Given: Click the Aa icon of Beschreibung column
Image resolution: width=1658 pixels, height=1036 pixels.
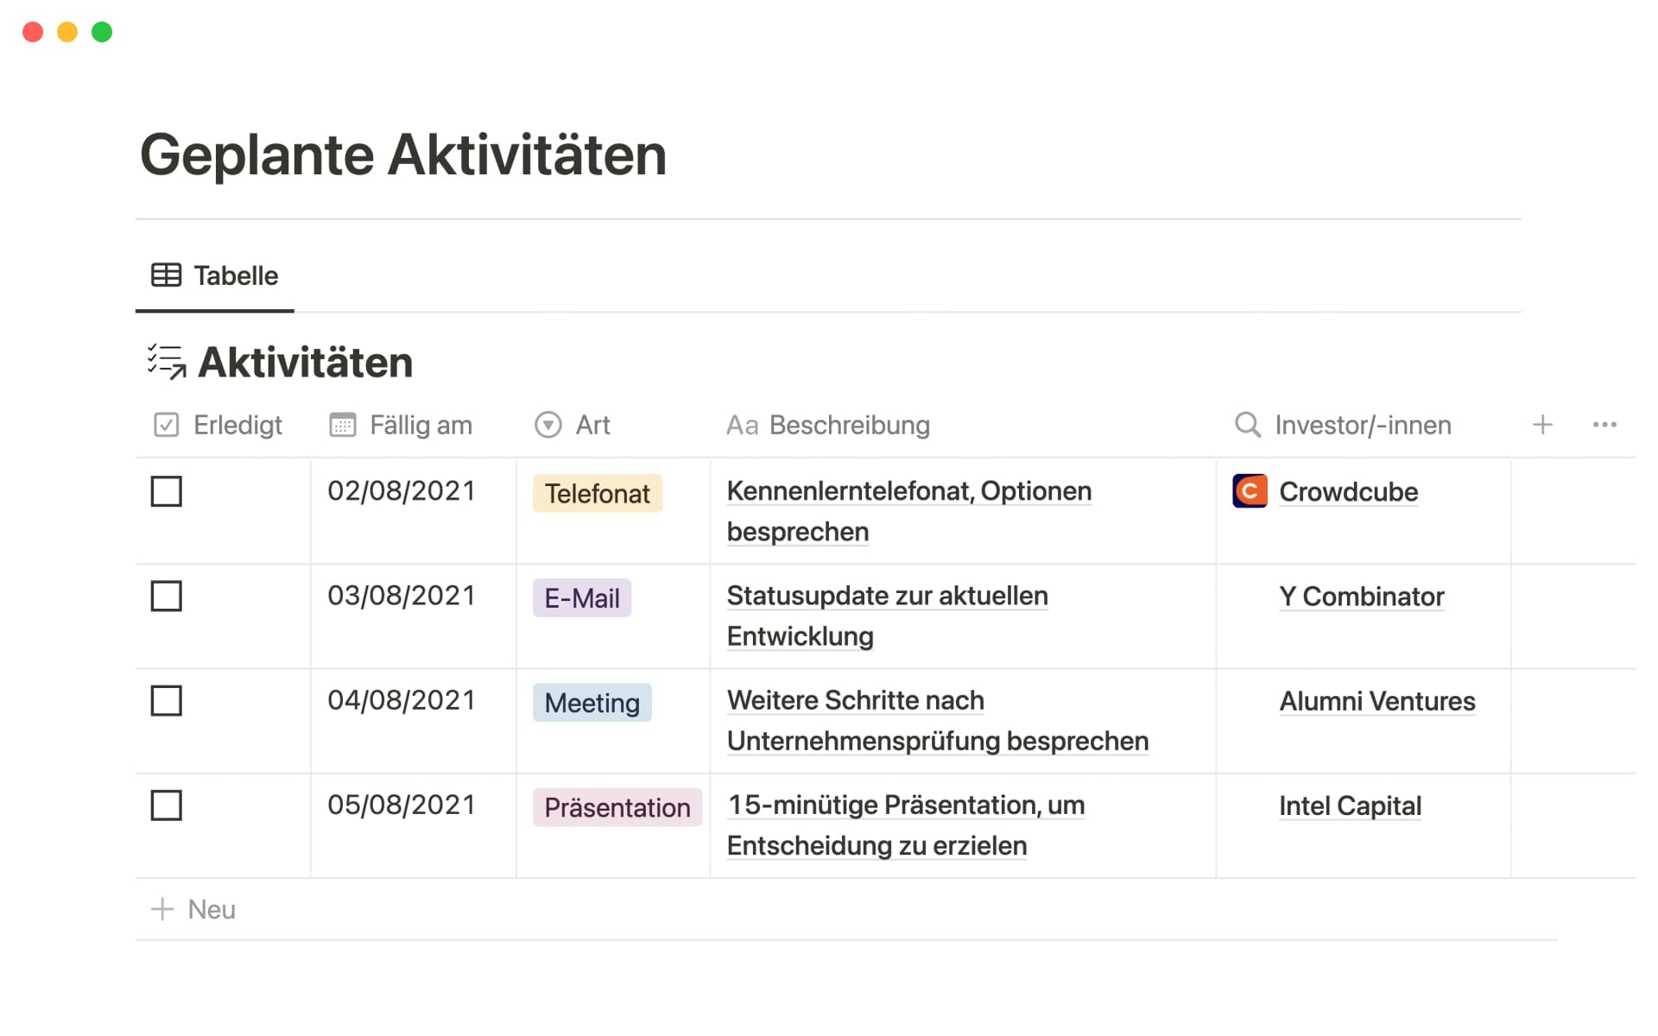Looking at the screenshot, I should click(x=742, y=425).
